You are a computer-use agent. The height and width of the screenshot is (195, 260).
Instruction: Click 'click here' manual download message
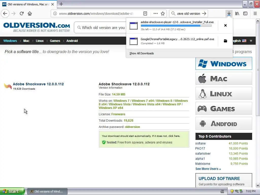(x=174, y=136)
